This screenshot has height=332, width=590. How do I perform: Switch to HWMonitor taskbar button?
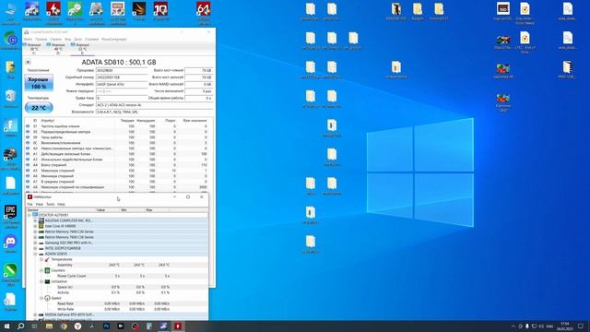click(178, 326)
